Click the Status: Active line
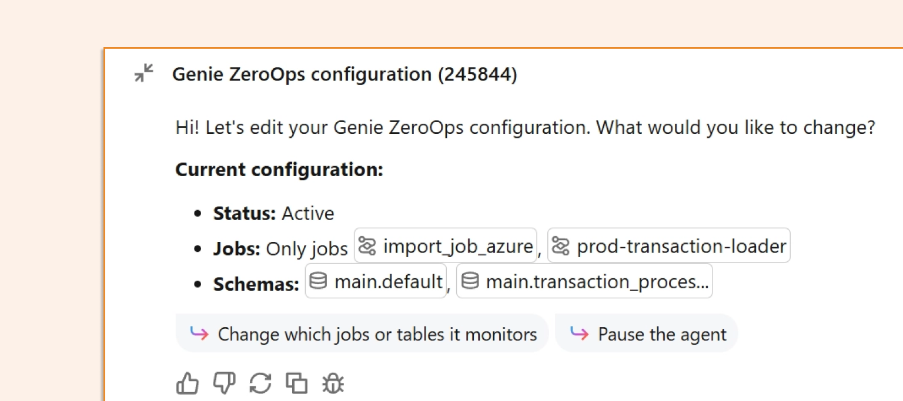The width and height of the screenshot is (903, 401). pyautogui.click(x=273, y=213)
